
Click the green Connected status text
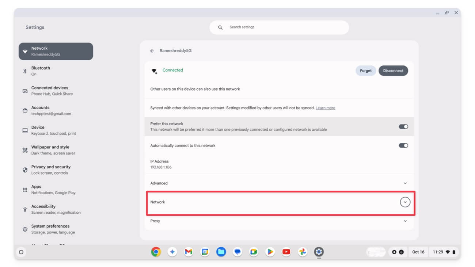point(172,70)
